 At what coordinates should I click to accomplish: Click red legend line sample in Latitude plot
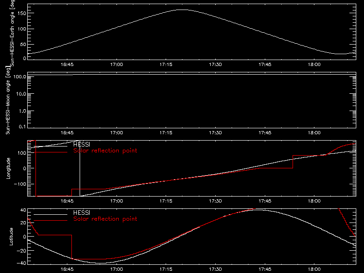[51, 221]
